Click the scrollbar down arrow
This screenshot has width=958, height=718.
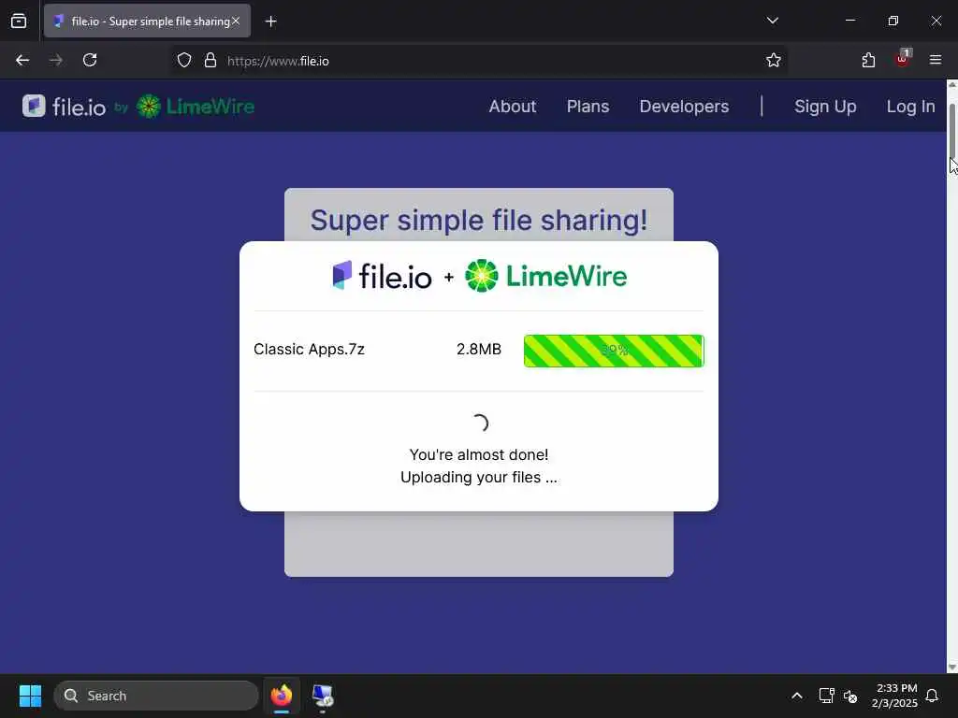pyautogui.click(x=951, y=668)
